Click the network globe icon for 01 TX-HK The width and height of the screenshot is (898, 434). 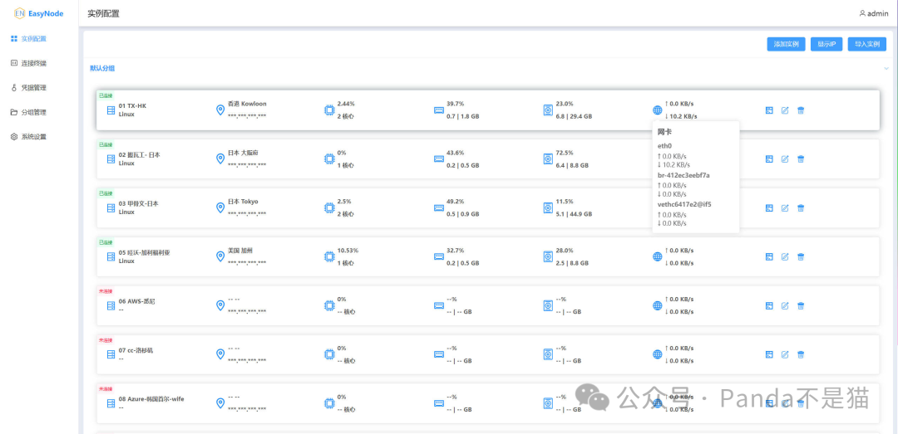pyautogui.click(x=657, y=110)
